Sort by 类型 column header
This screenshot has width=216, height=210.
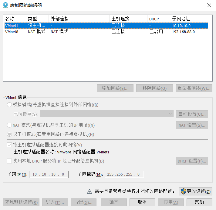[x=37, y=19]
